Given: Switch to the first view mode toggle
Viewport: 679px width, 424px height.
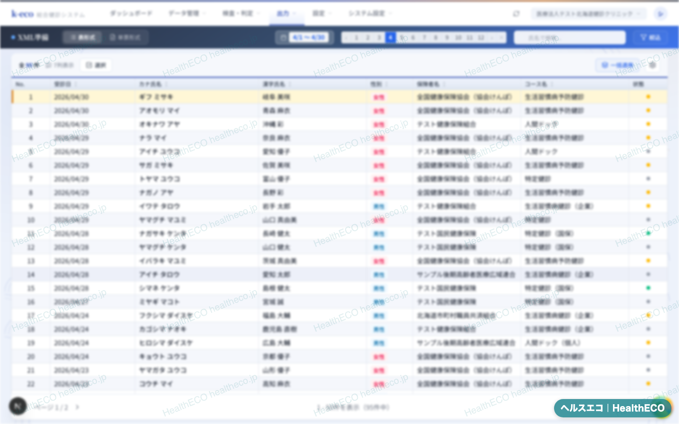Looking at the screenshot, I should [x=83, y=37].
